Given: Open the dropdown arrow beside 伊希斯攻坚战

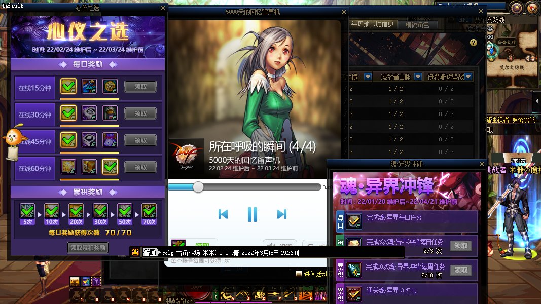Looking at the screenshot, I should pos(468,77).
